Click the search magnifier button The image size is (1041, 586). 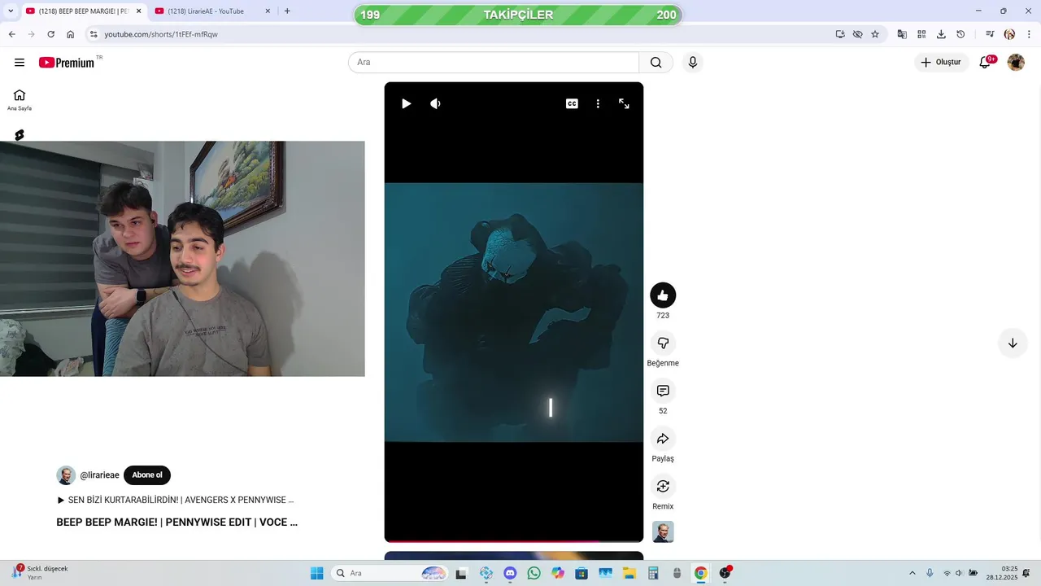(x=656, y=63)
